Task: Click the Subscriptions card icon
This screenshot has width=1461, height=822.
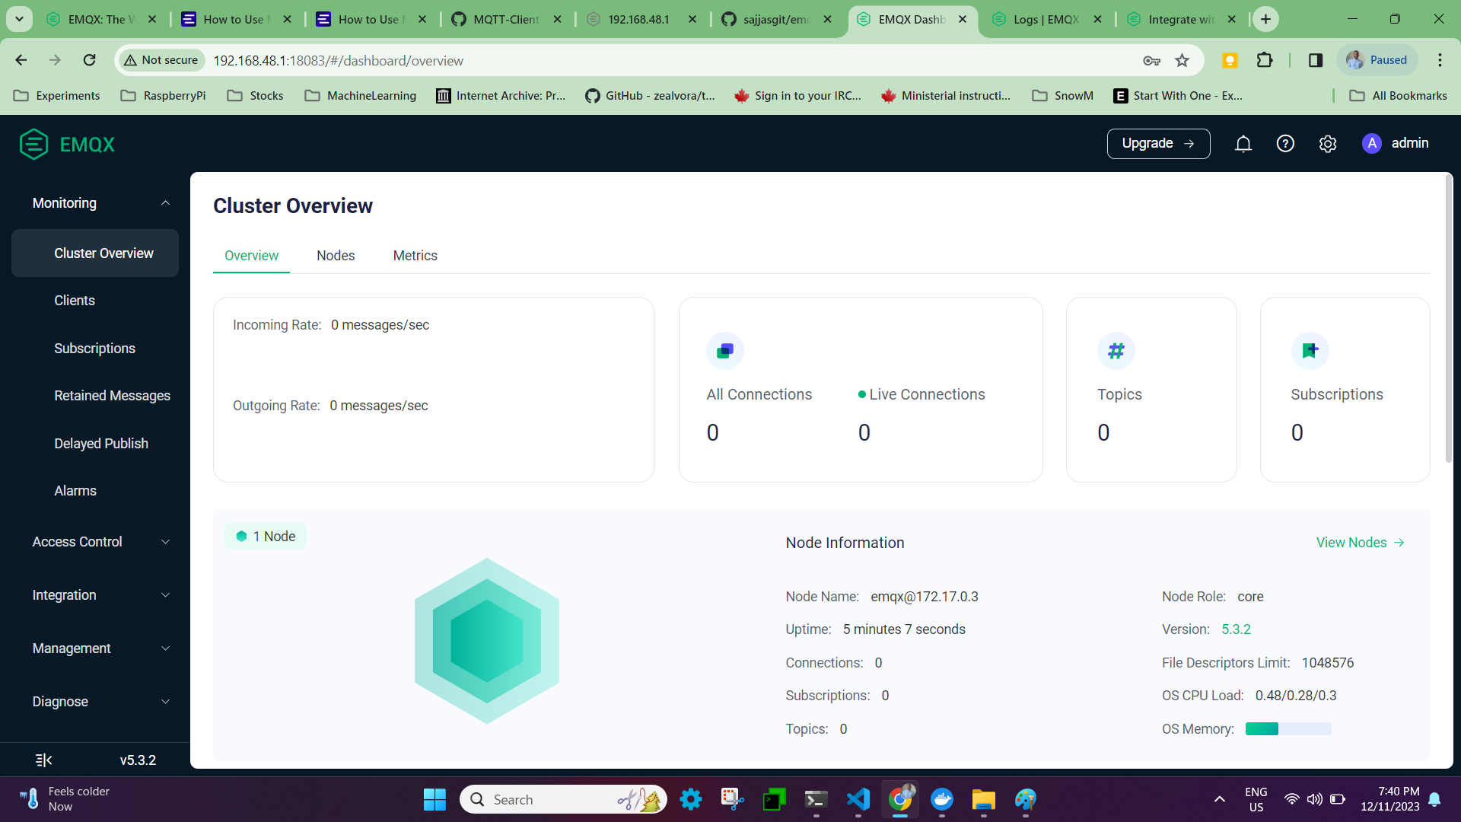Action: tap(1310, 351)
